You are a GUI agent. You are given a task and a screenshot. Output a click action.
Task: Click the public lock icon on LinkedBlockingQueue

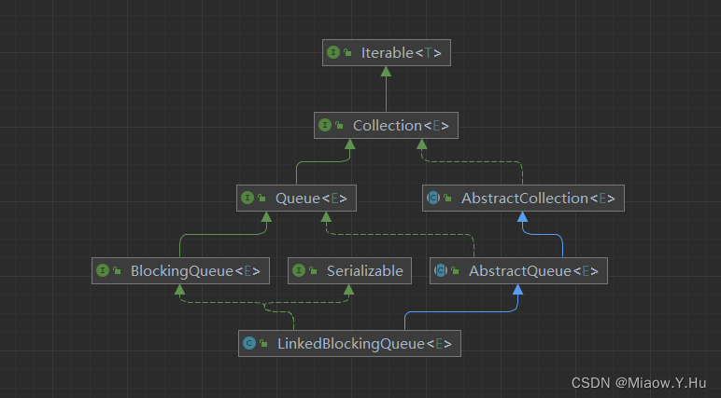point(263,343)
